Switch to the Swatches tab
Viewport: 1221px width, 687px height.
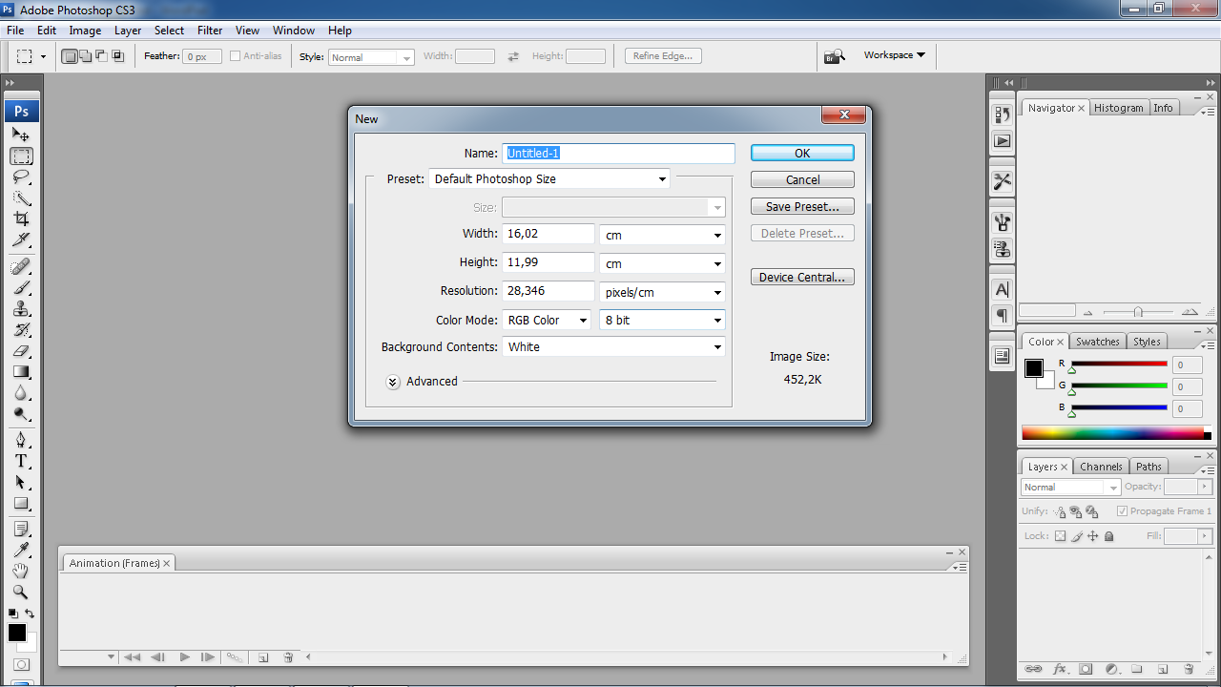click(1097, 342)
